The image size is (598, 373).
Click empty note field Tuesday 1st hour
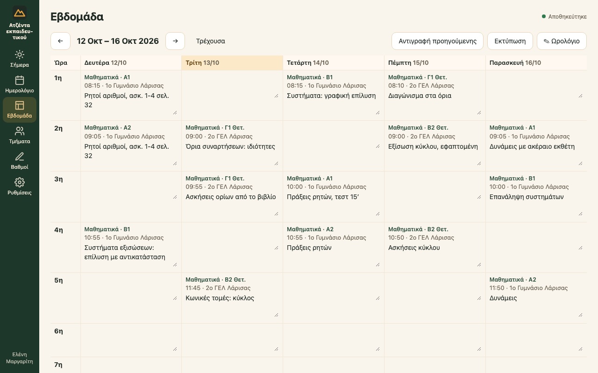click(x=232, y=86)
